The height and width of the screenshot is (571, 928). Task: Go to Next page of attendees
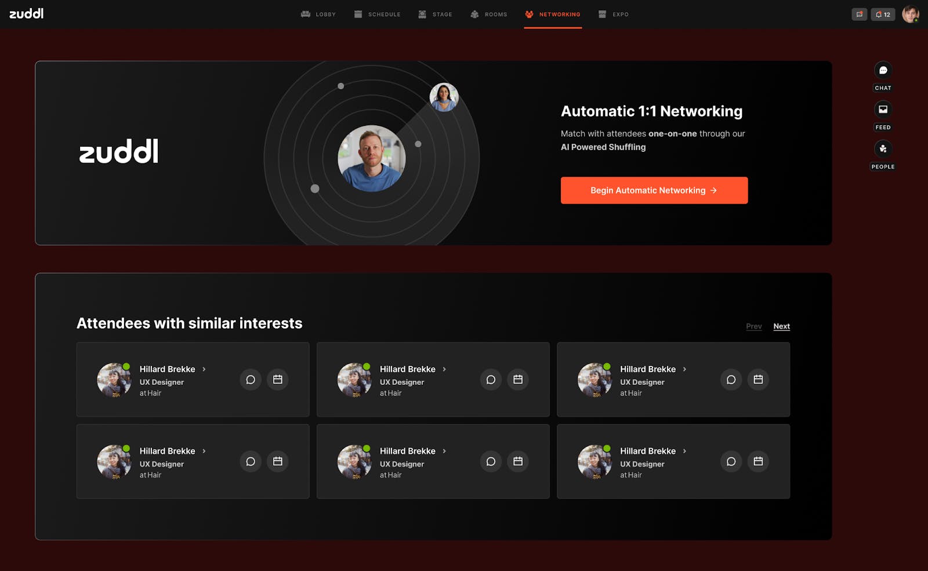[781, 326]
